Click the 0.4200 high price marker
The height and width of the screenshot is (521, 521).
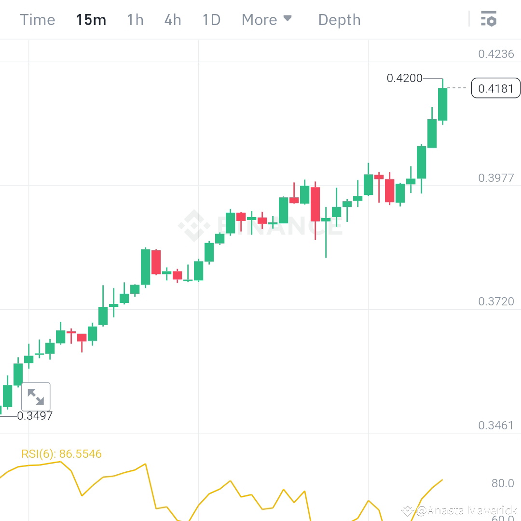pos(404,78)
